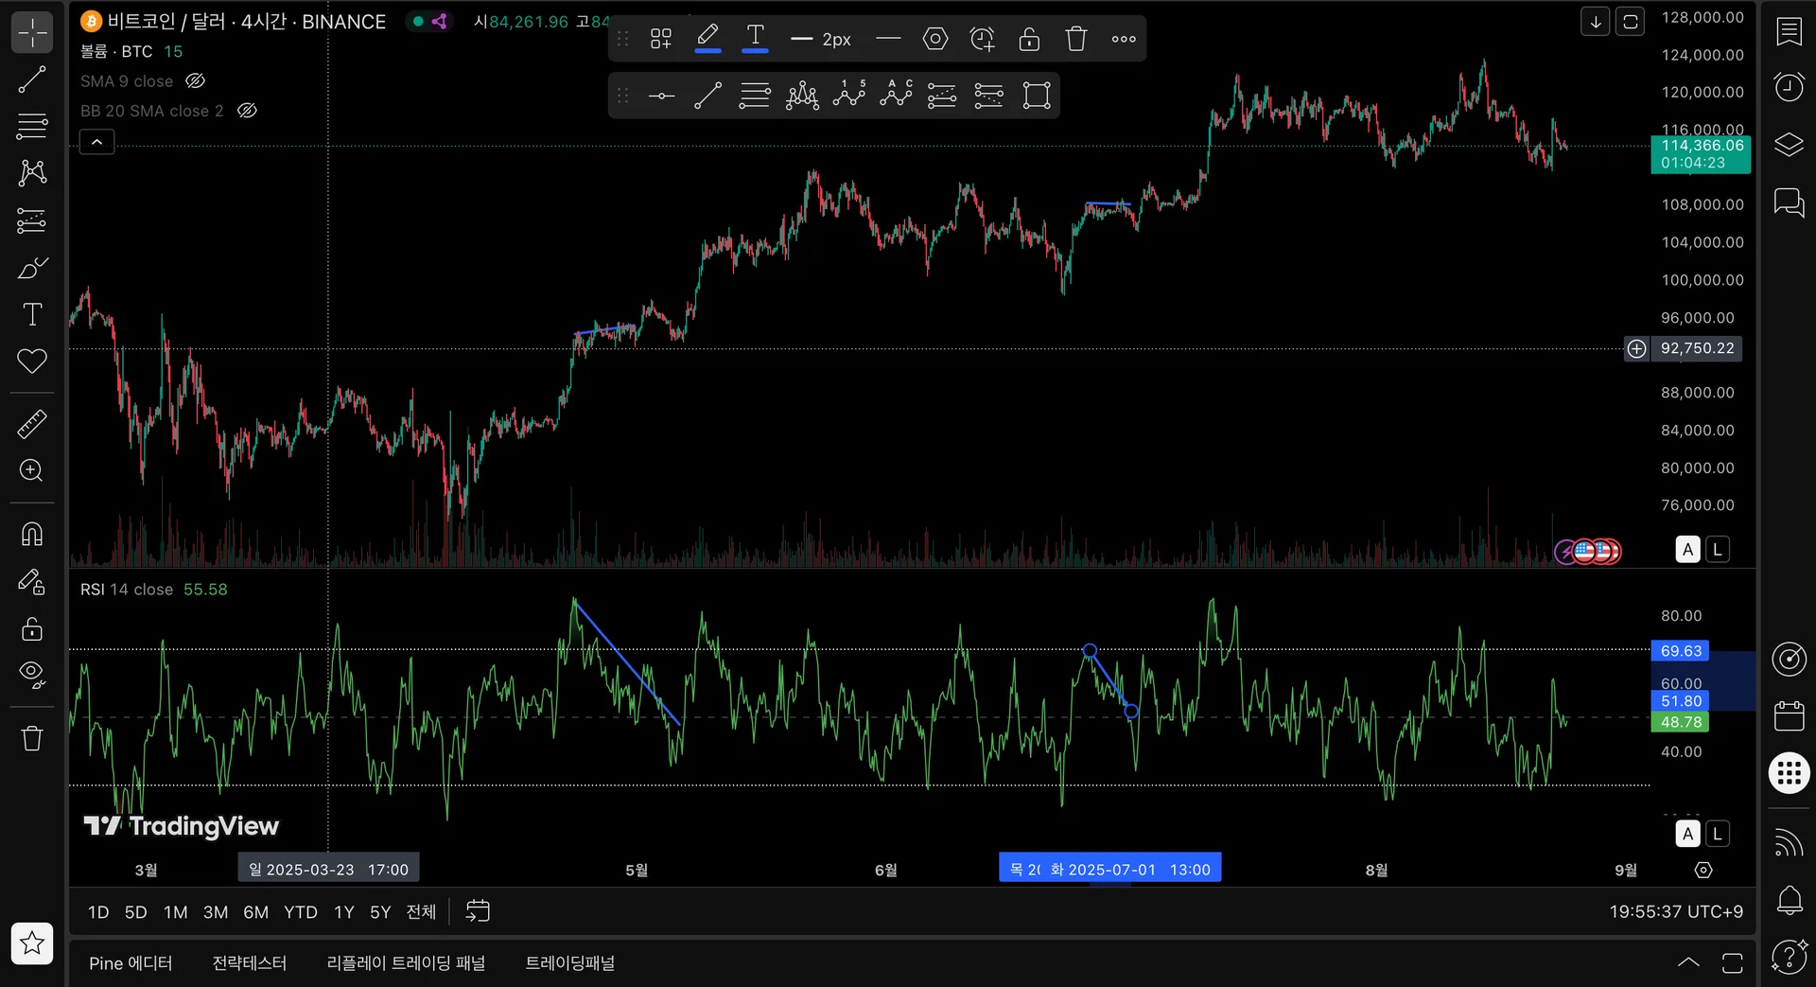
Task: Collapse the indicator legend chevron
Action: (x=96, y=142)
